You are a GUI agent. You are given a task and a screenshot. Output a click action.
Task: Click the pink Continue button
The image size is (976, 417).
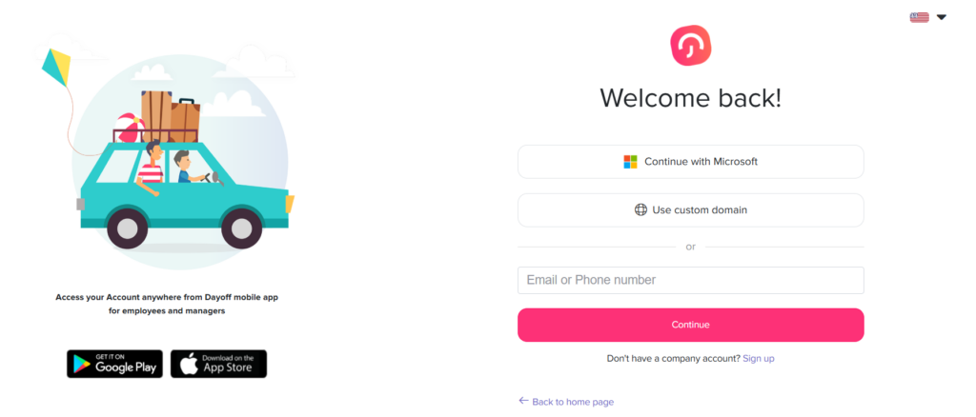690,325
